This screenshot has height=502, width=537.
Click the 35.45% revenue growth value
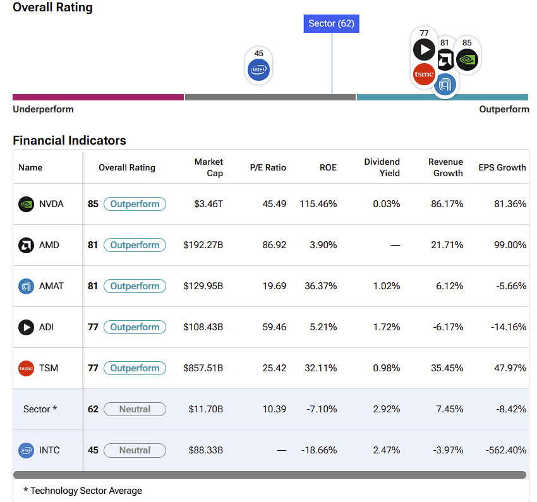[447, 368]
